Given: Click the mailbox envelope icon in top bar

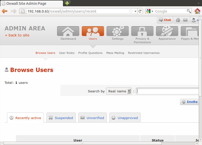Looking at the screenshot, I should [185, 20].
